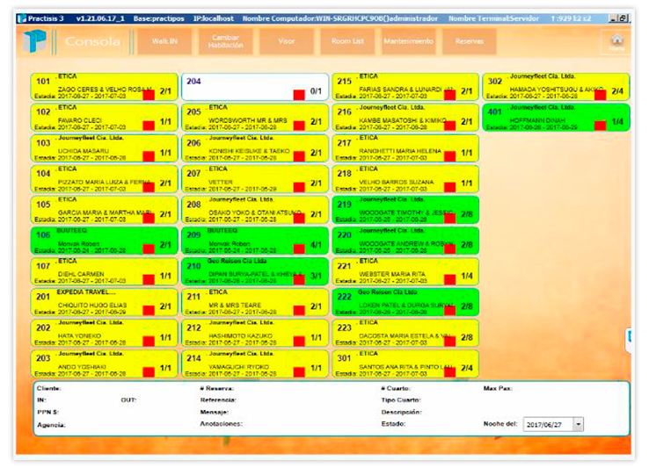Click the red status square of room 101
Viewport: 649px width, 475px height.
(148, 92)
